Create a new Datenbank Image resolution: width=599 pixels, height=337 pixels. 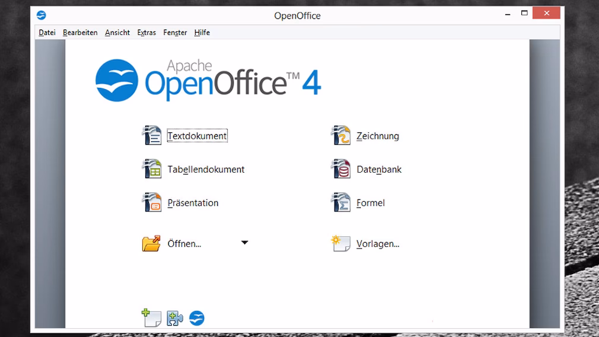coord(379,169)
